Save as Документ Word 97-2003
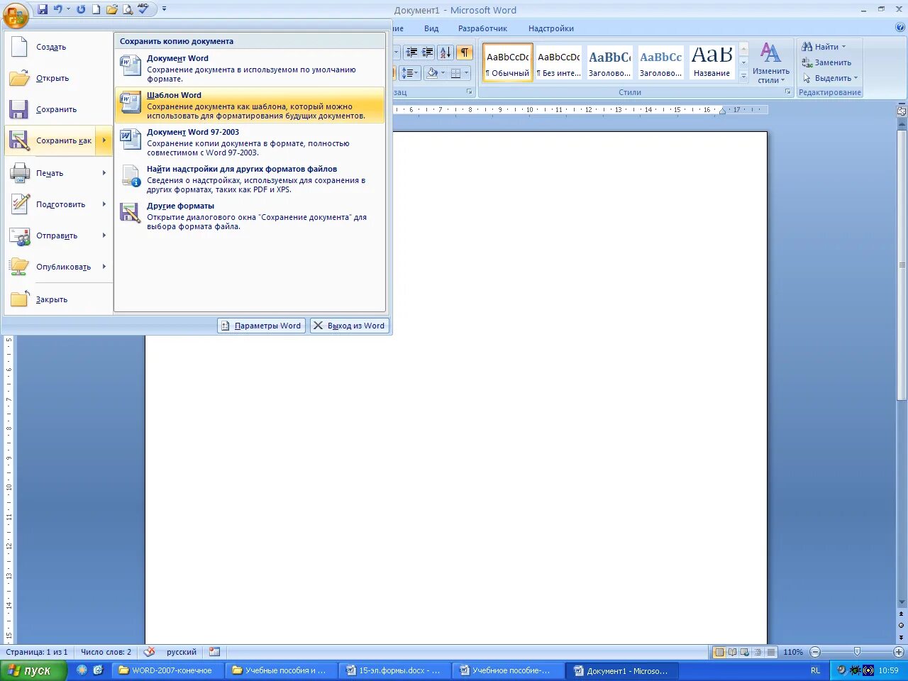 point(250,142)
